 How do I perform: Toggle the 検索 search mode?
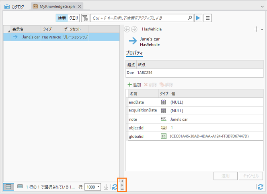[62, 18]
